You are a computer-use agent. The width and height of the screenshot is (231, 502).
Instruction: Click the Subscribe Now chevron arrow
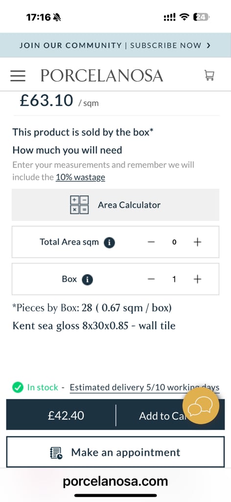[208, 46]
